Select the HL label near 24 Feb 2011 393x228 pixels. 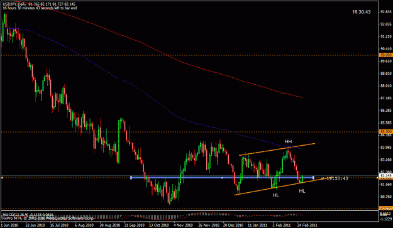click(x=302, y=191)
